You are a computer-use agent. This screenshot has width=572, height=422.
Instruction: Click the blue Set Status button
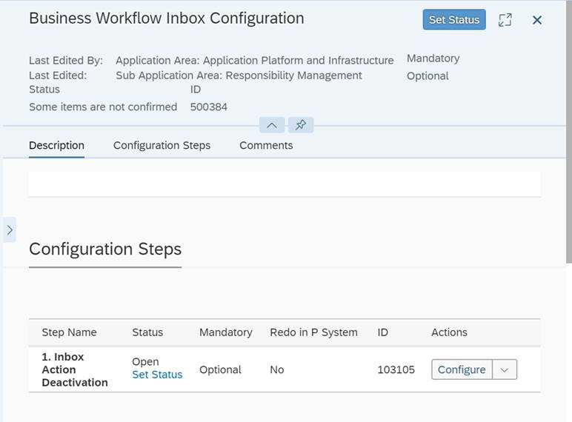click(454, 20)
